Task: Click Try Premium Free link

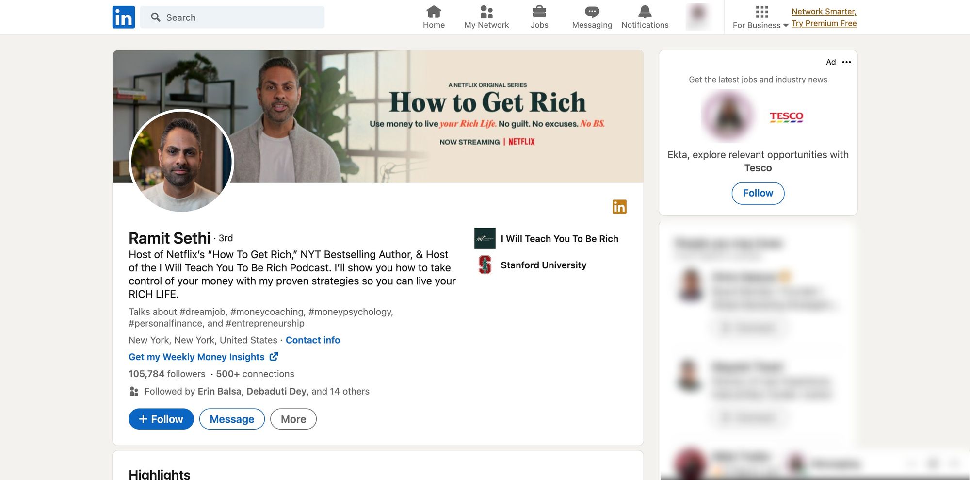Action: [x=824, y=23]
